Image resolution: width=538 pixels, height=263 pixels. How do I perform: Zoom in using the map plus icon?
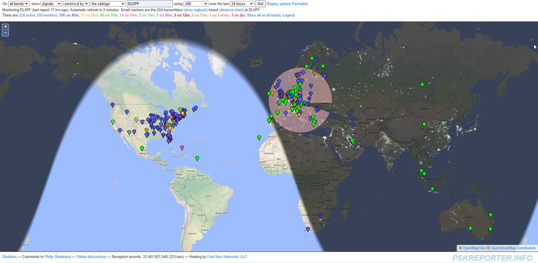[5, 27]
